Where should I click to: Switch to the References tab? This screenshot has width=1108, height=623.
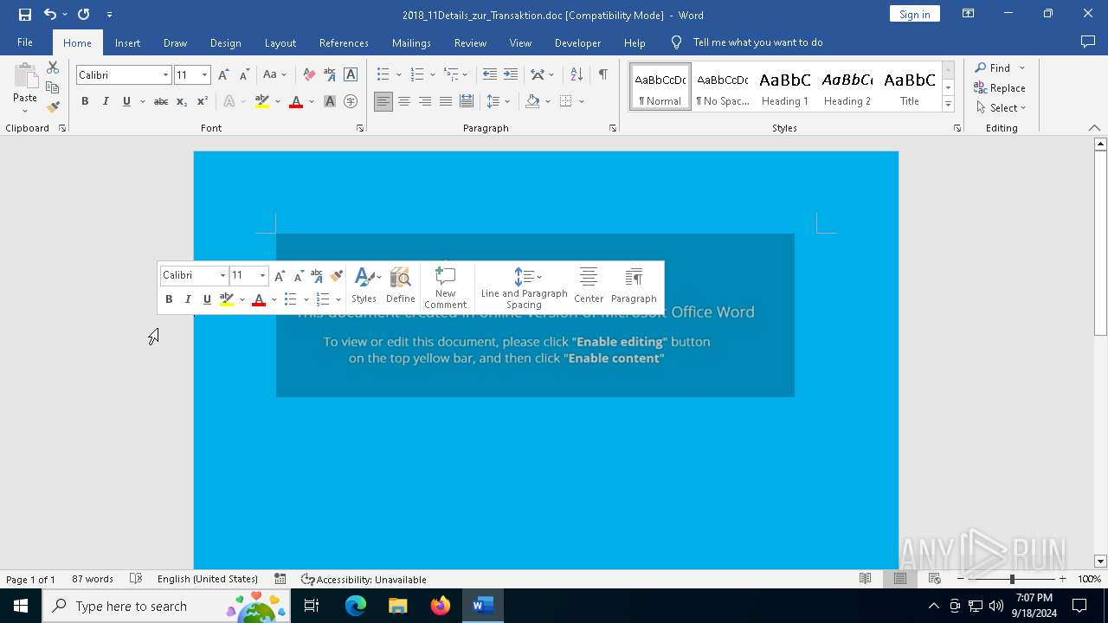[344, 42]
